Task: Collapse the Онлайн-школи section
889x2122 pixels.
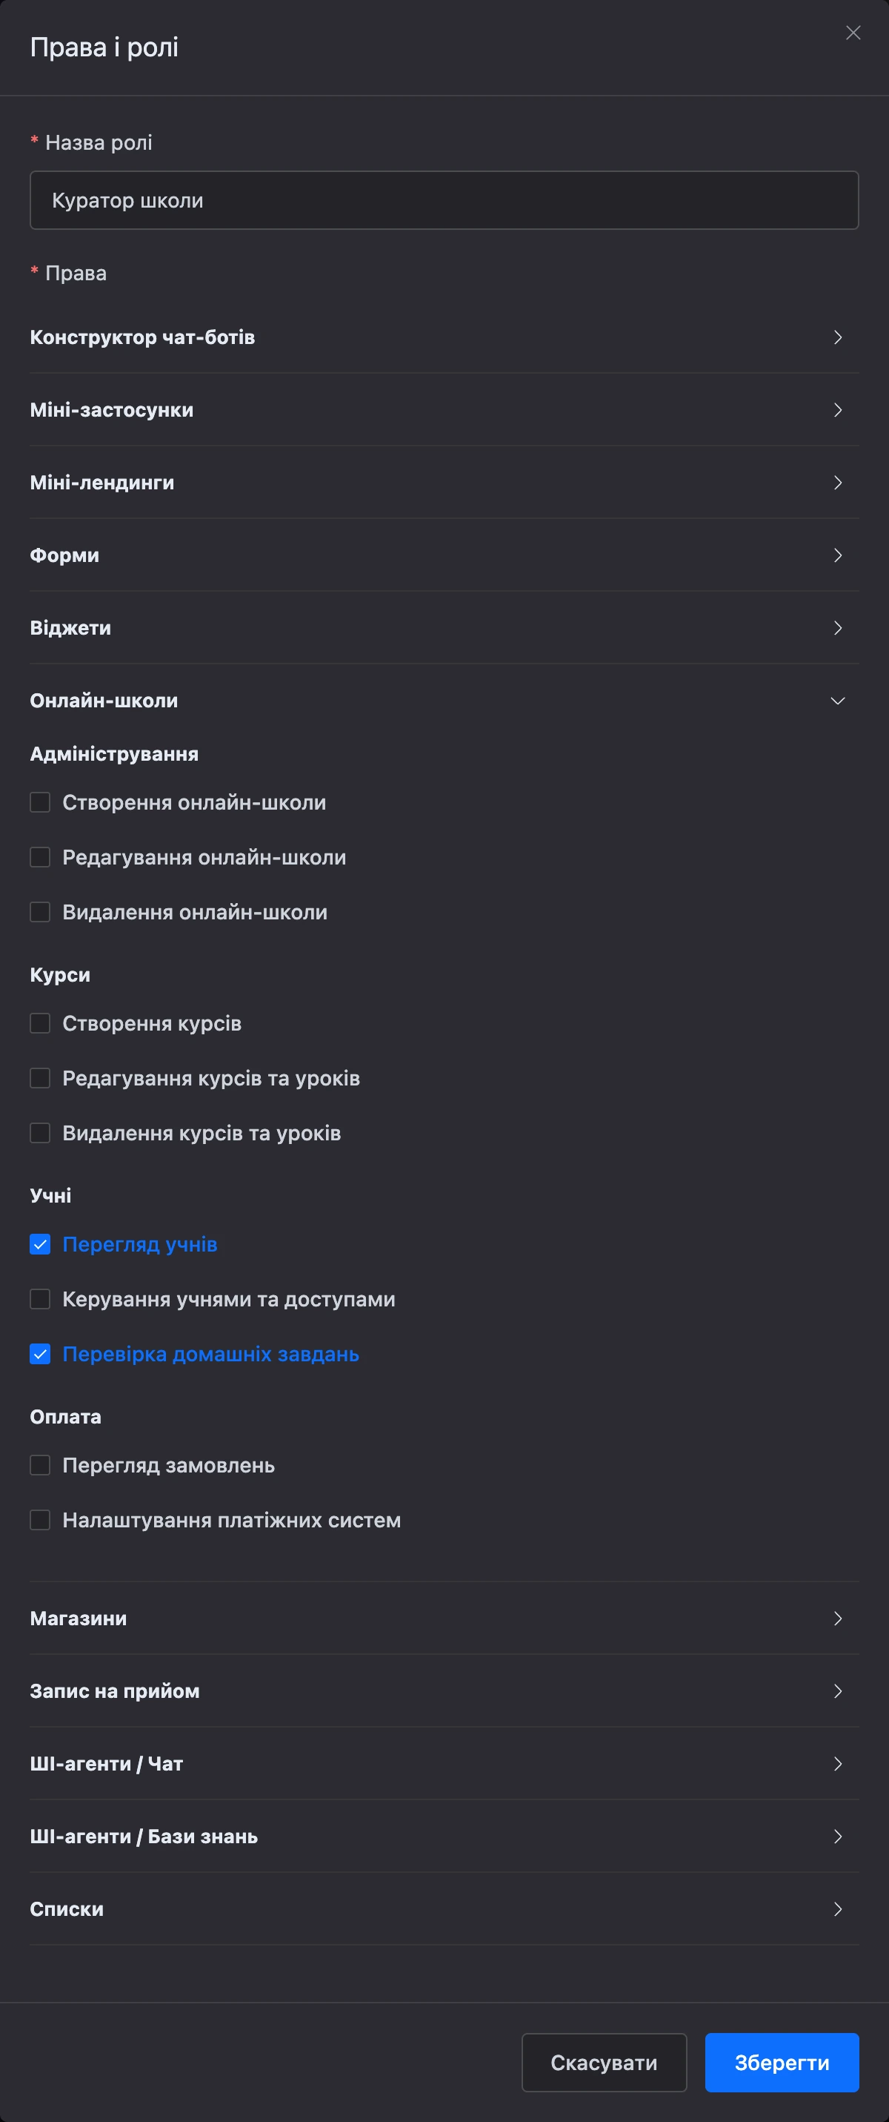Action: point(837,700)
